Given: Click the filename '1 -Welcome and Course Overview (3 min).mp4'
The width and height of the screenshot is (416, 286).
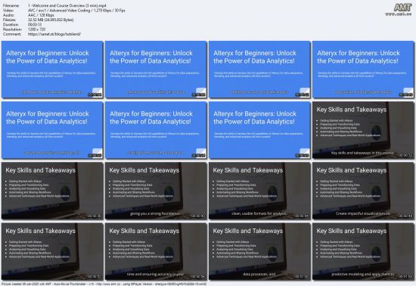Looking at the screenshot, I should point(67,5).
